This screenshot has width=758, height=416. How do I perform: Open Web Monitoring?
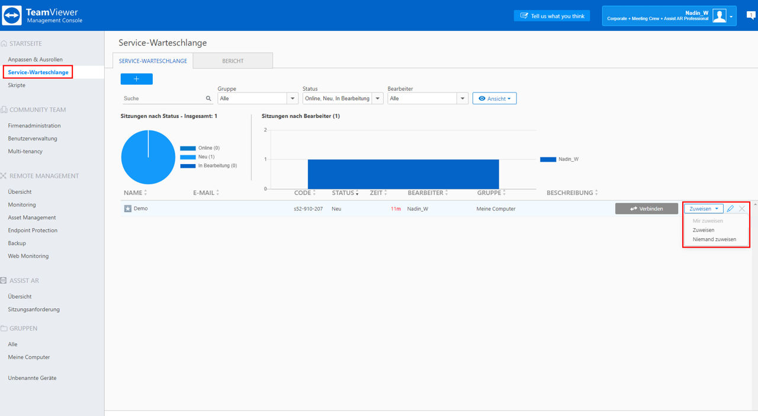click(28, 256)
